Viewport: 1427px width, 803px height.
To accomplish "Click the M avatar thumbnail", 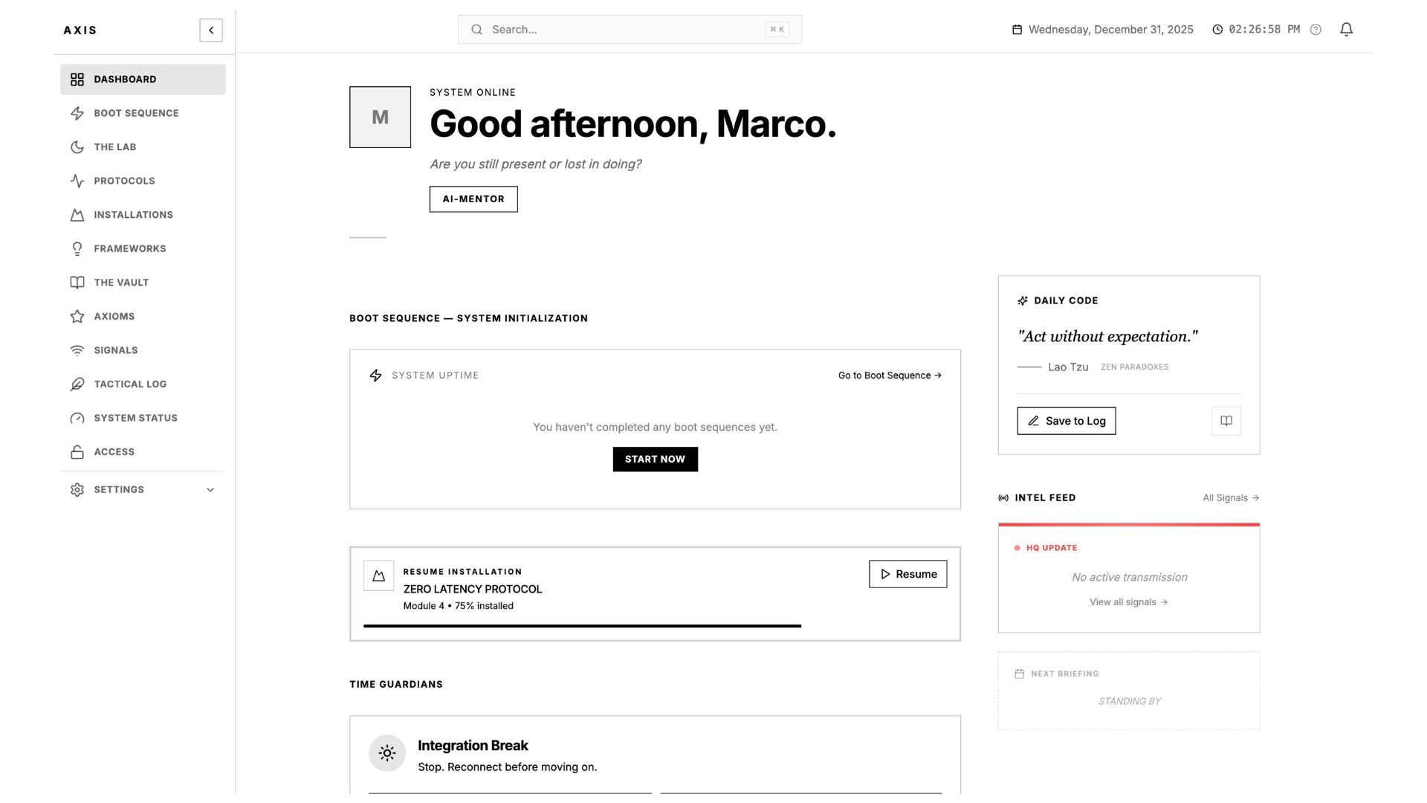I will (380, 117).
